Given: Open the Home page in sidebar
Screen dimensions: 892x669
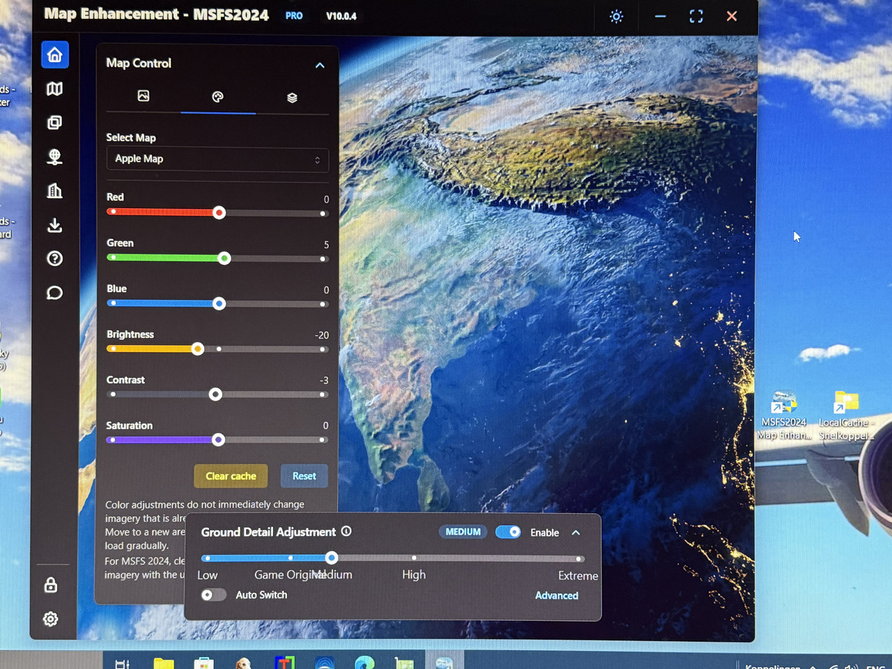Looking at the screenshot, I should [55, 55].
